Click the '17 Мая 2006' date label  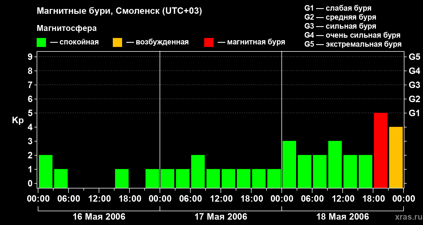[221, 217]
